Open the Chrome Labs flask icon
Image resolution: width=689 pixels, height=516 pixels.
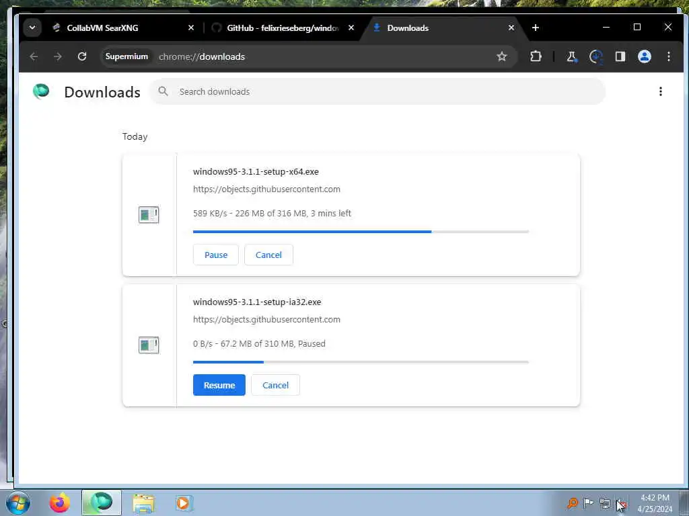[x=572, y=56]
